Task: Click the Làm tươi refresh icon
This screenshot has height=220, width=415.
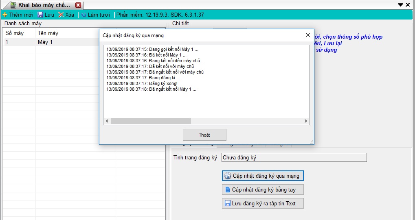Action: 84,15
